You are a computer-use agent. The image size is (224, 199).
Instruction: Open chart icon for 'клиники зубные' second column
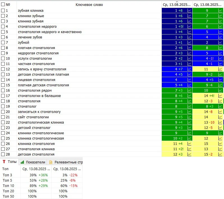pyautogui.click(x=220, y=16)
